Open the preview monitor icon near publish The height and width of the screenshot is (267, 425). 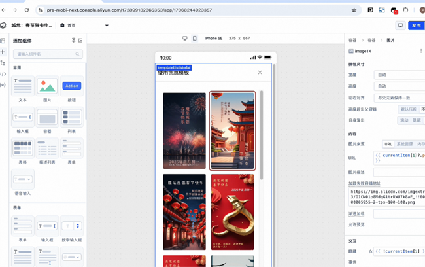400,26
